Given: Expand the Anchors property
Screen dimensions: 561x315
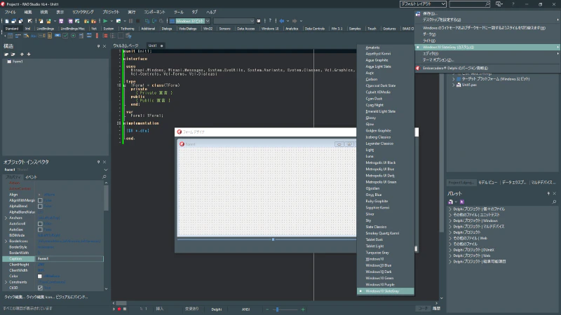Looking at the screenshot, I should coord(6,218).
